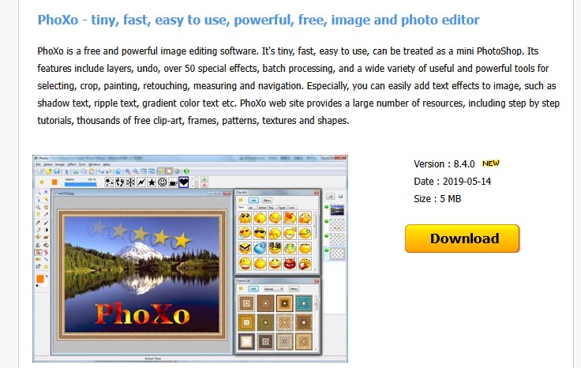
Task: Click the 'Size : 5 MB' text
Action: click(437, 199)
